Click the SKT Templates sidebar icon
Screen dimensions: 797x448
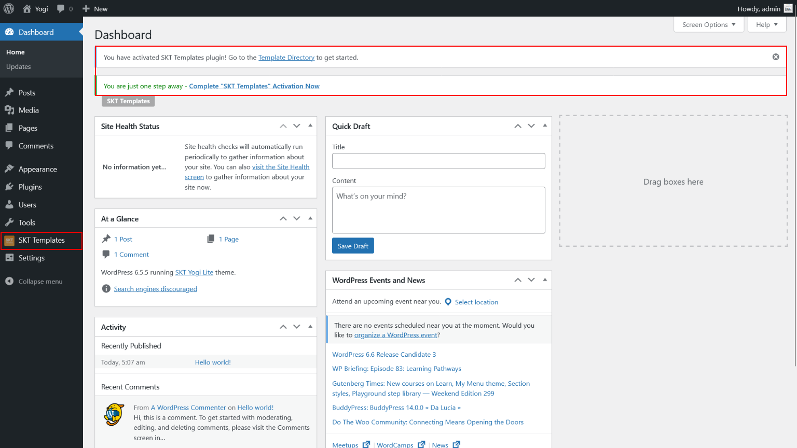pyautogui.click(x=9, y=240)
